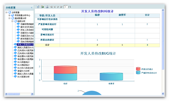Click the 不影响运行但必须改 row label
The height and width of the screenshot is (101, 169).
point(47,19)
